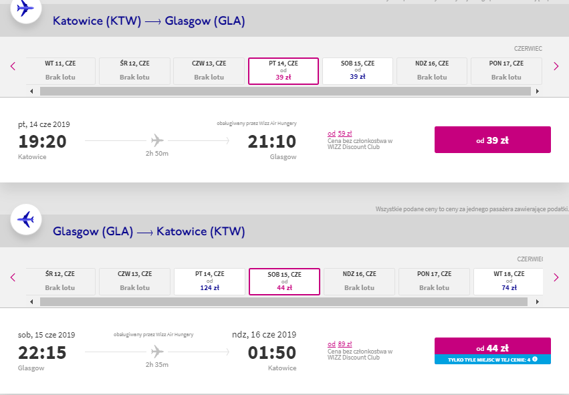Click return scrollbar right arrow

click(x=538, y=302)
